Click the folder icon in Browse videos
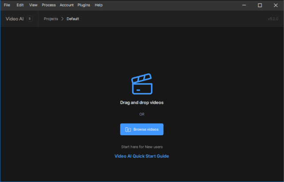The image size is (284, 182). coord(128,129)
